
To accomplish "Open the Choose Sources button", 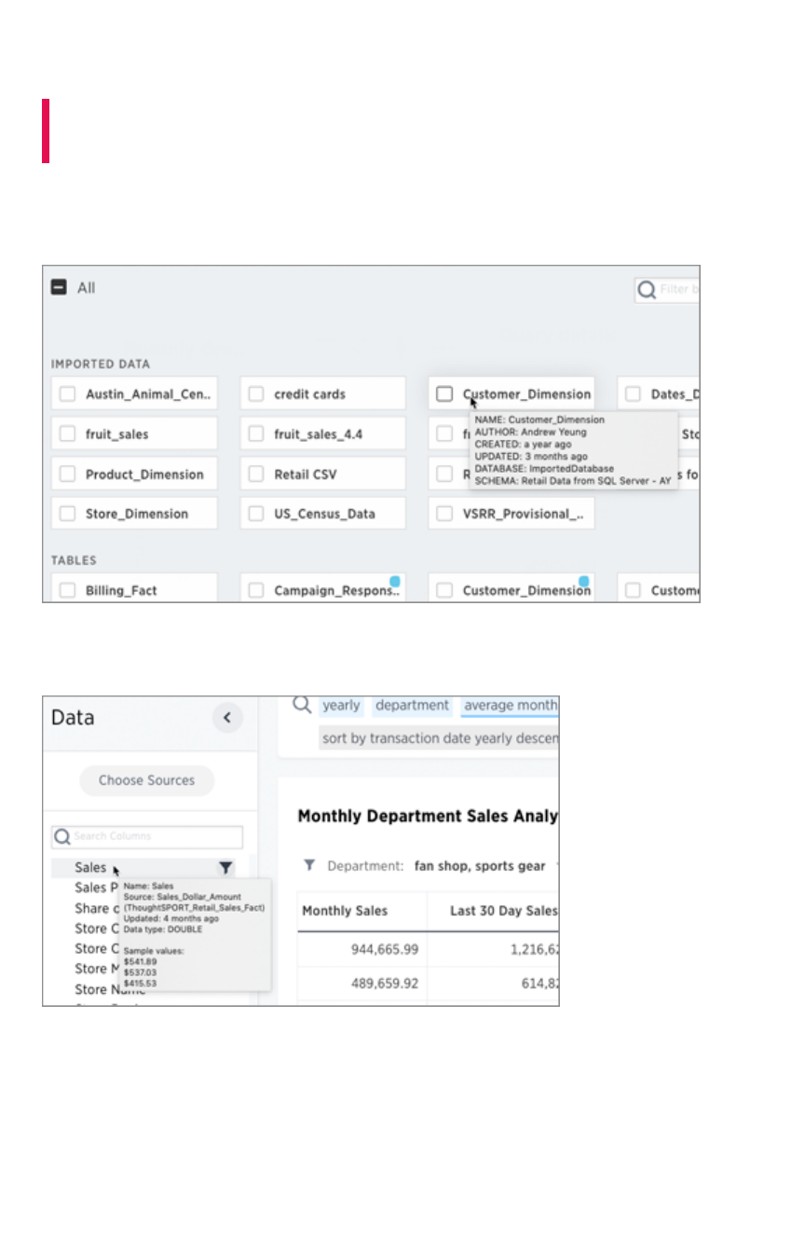I will (146, 780).
